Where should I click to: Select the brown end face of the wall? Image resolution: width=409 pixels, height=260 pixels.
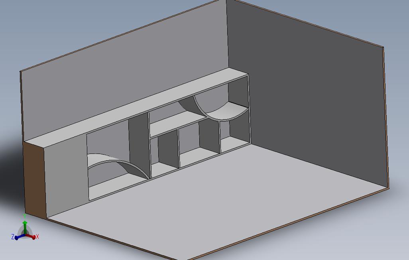35,180
